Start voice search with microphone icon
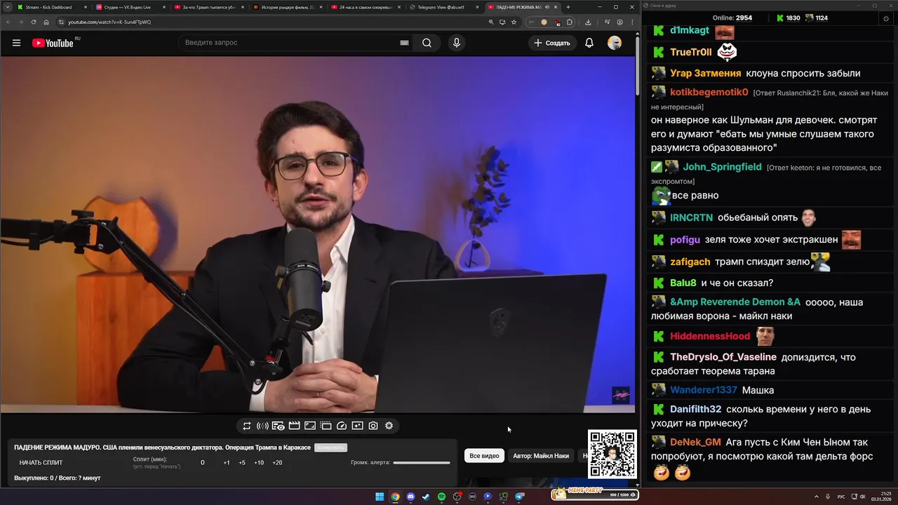The image size is (898, 505). [x=457, y=43]
